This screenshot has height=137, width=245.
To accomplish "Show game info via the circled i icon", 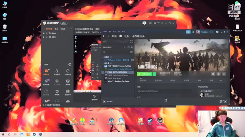I will (x=218, y=74).
